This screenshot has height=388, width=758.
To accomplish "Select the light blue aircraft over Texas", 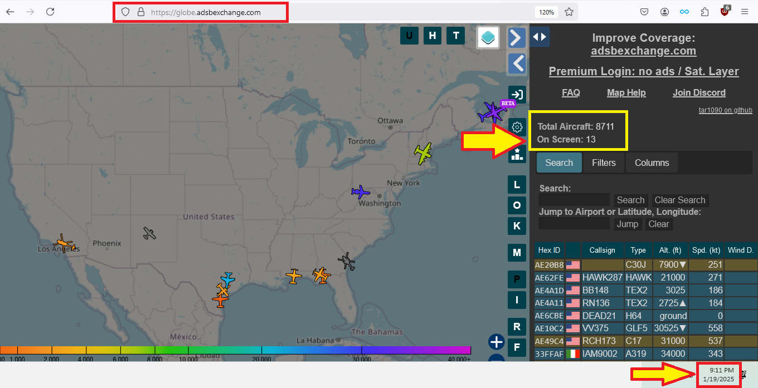I will [227, 279].
